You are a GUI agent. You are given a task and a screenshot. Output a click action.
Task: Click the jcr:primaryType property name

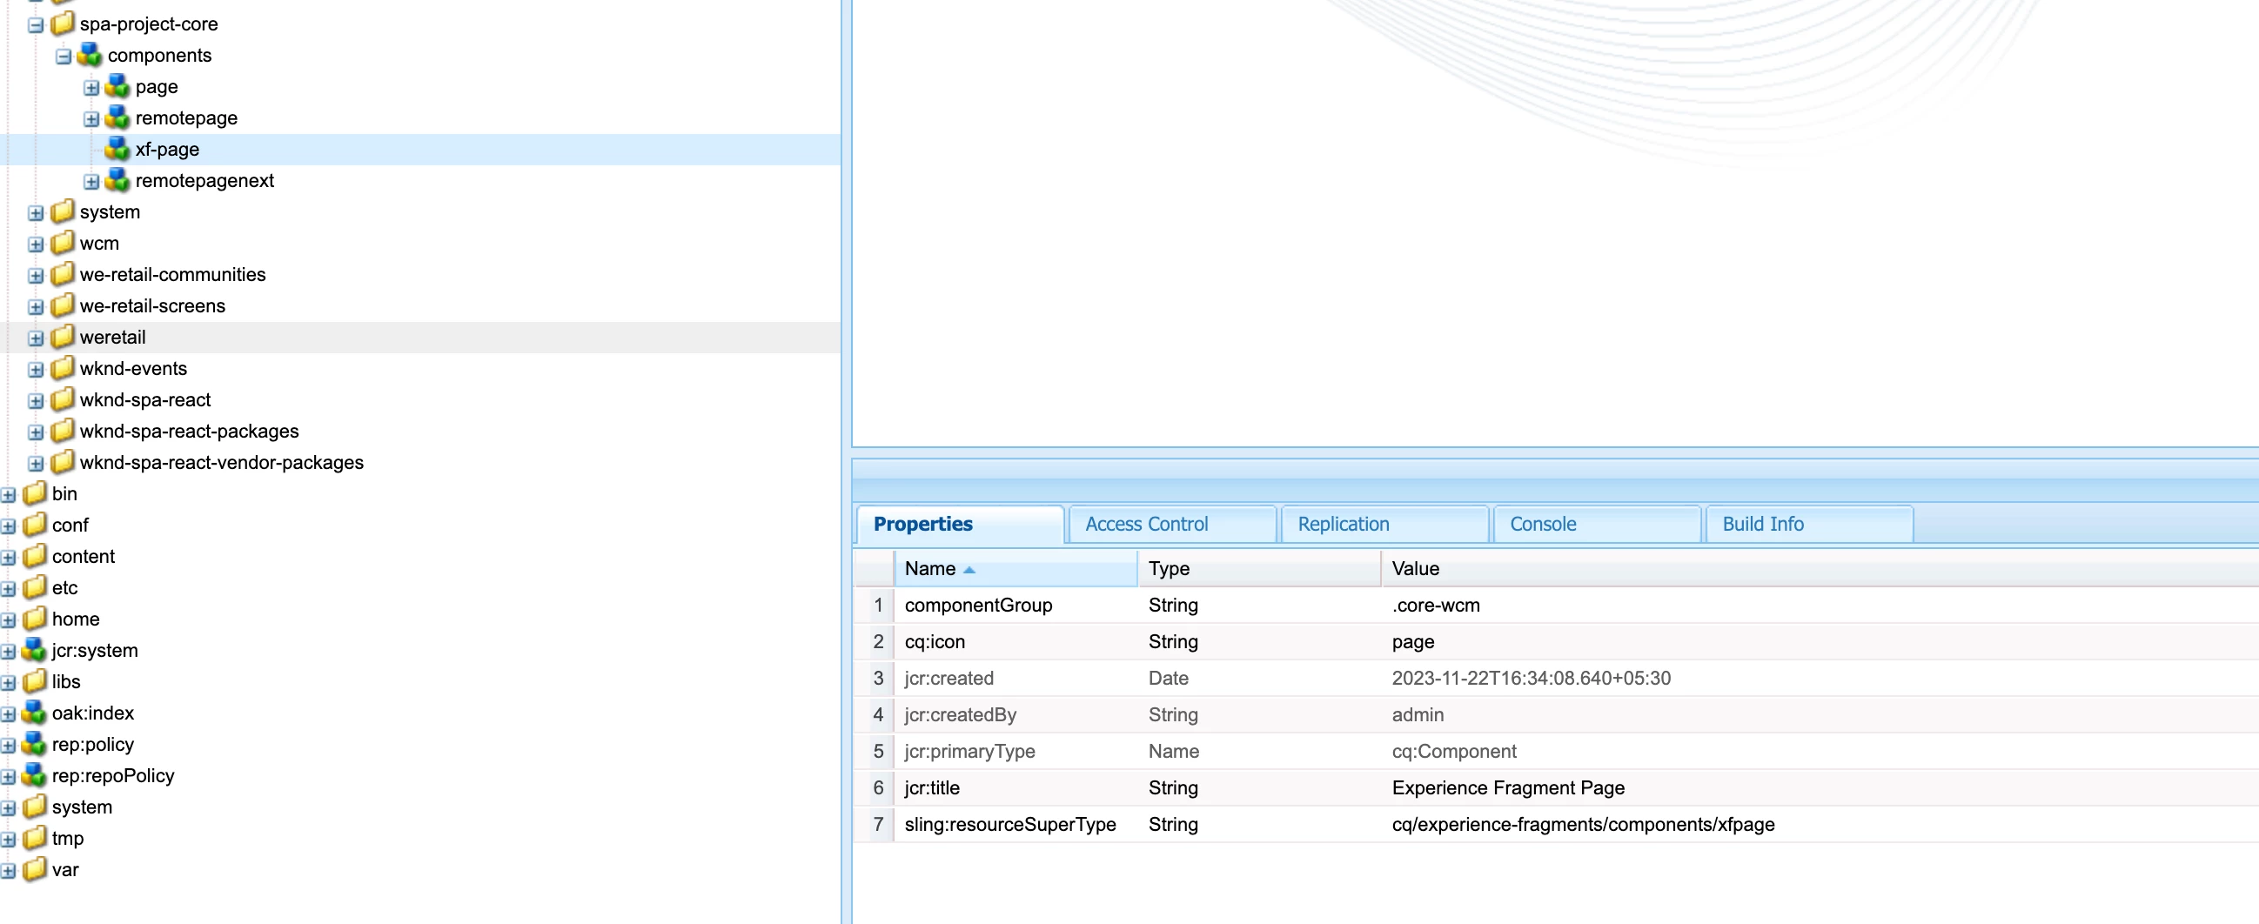[x=970, y=752]
